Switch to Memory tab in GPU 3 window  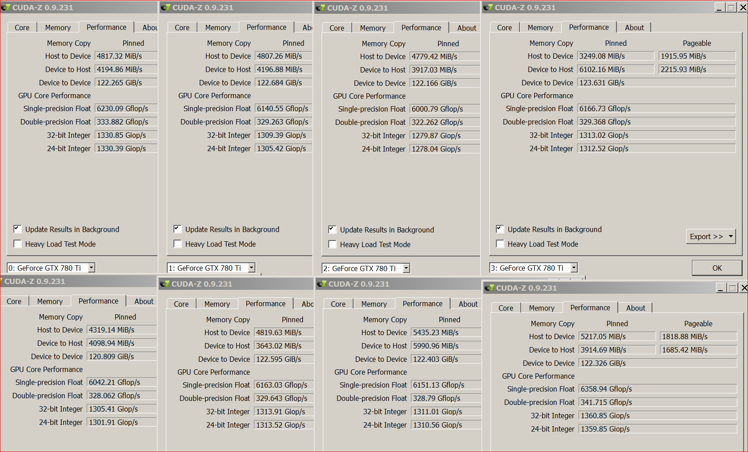click(x=540, y=28)
